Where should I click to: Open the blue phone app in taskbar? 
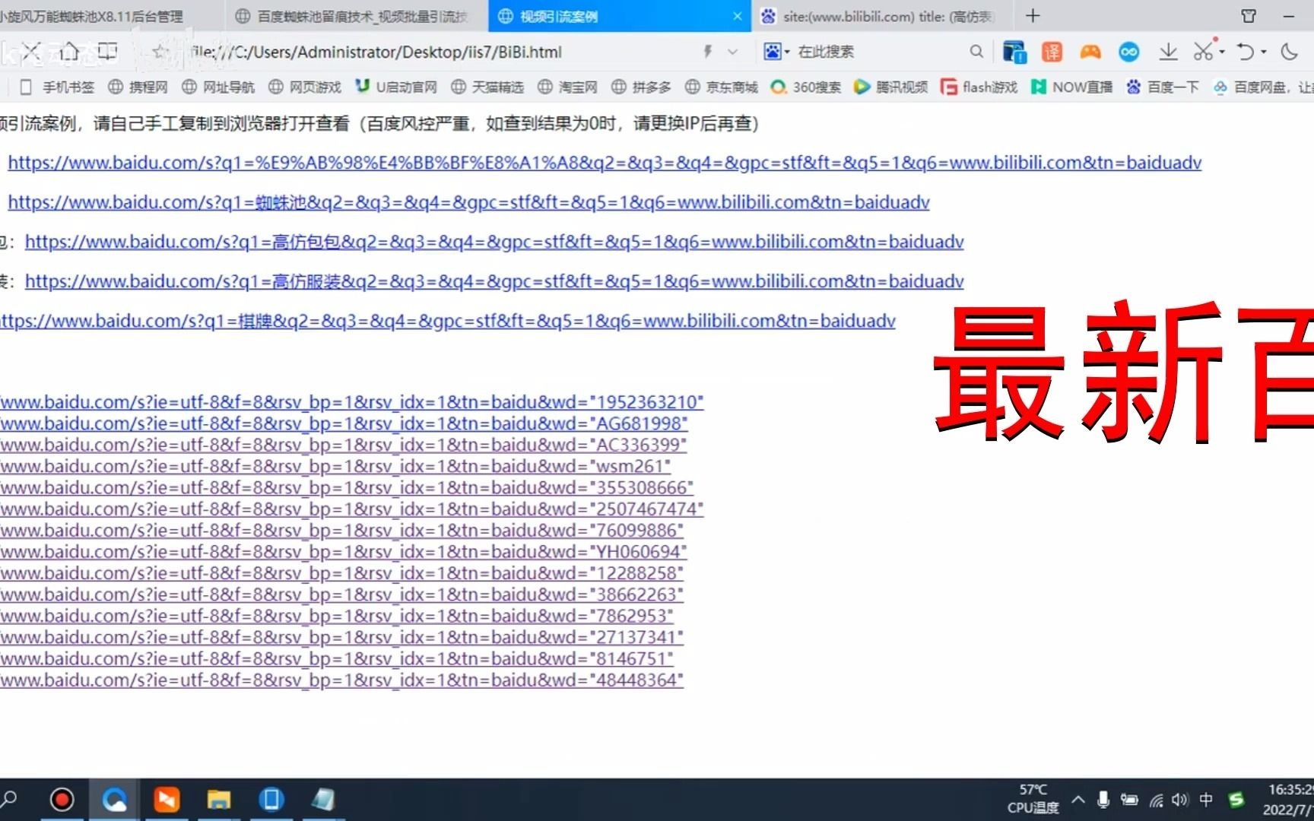click(x=271, y=800)
